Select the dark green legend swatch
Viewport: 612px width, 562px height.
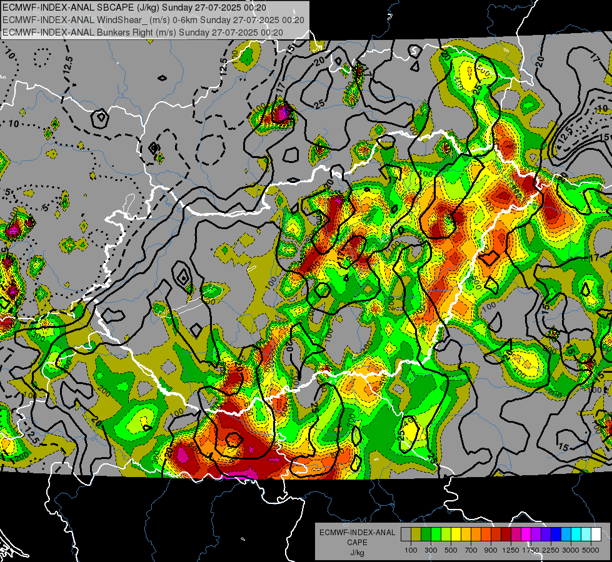(x=426, y=535)
